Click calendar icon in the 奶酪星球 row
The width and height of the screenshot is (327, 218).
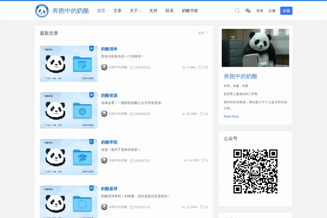pyautogui.click(x=132, y=207)
